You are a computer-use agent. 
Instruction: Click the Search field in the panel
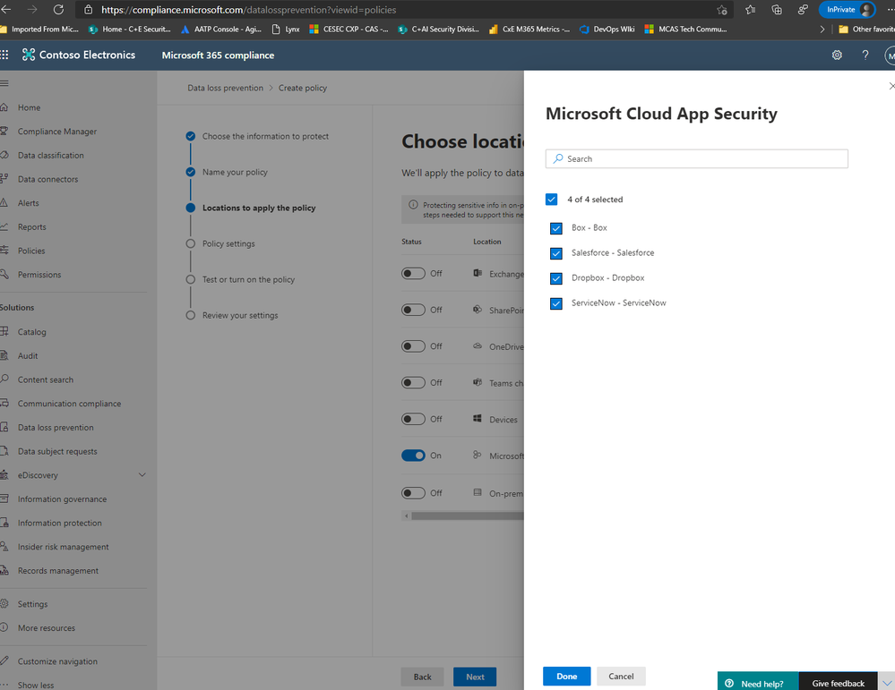pos(696,158)
